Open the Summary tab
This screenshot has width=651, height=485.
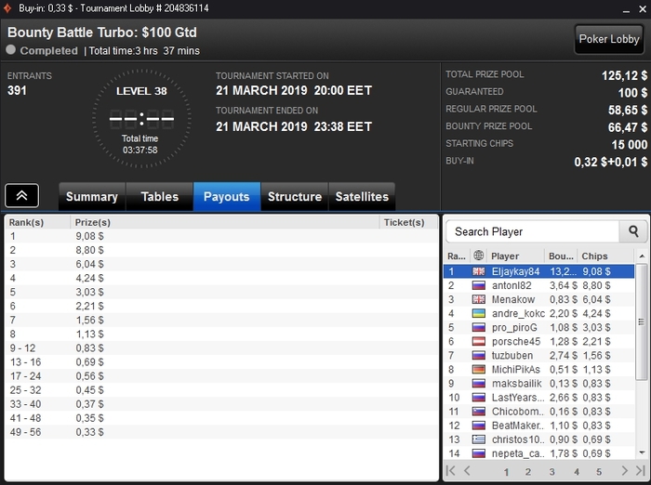(x=92, y=197)
